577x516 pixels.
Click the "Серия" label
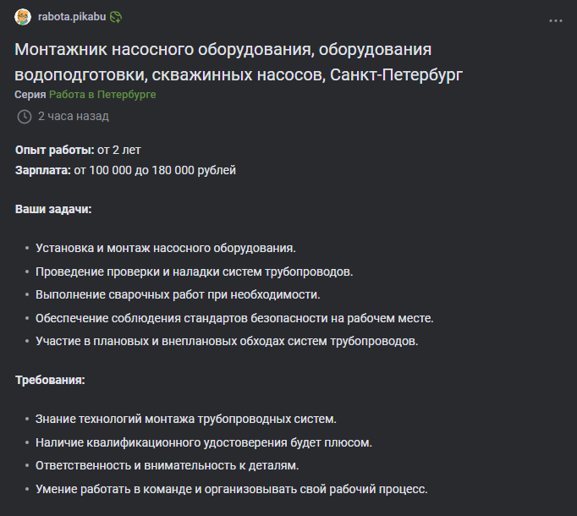tap(30, 95)
